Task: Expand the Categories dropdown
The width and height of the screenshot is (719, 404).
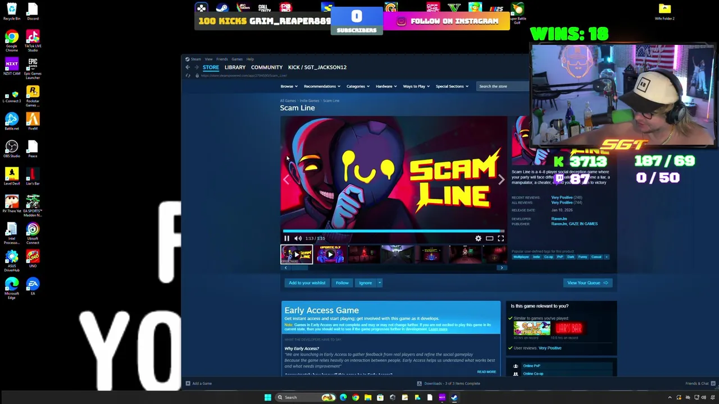Action: 358,86
